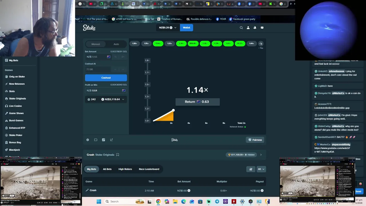Switch to Manual betting mode

[96, 44]
